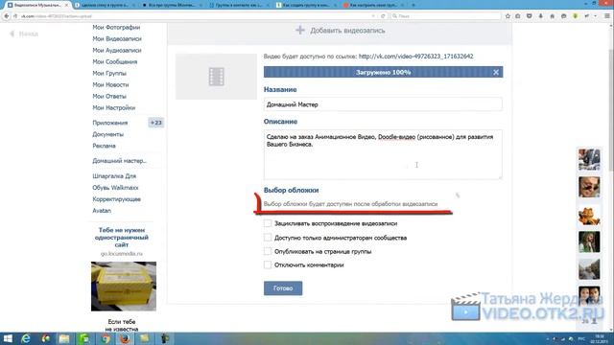The image size is (614, 345).
Task: Open 'Мои Видеозаписи' in sidebar
Action: pyautogui.click(x=117, y=38)
